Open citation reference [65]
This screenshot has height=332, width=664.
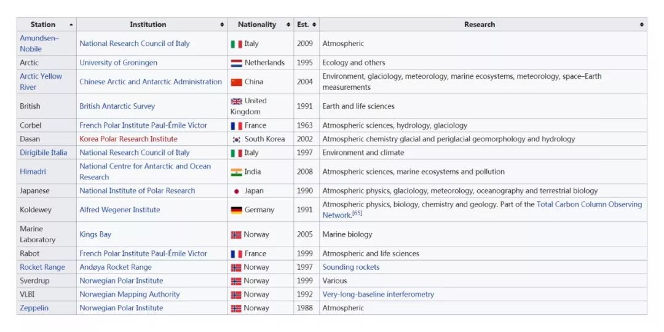(x=357, y=213)
